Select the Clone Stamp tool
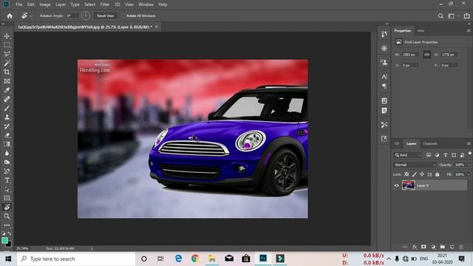Screen dimensions: 473x266 (x=7, y=117)
